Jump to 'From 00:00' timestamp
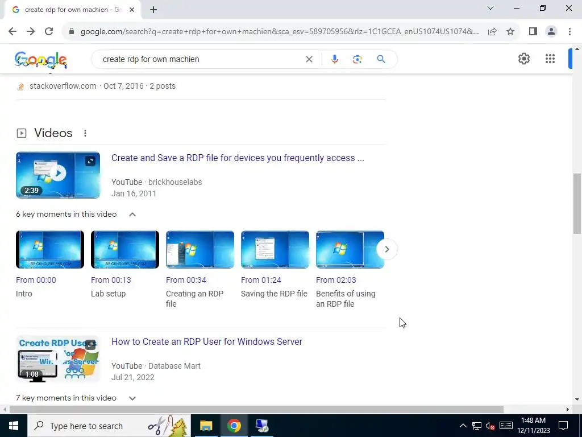The width and height of the screenshot is (582, 437). (x=36, y=280)
